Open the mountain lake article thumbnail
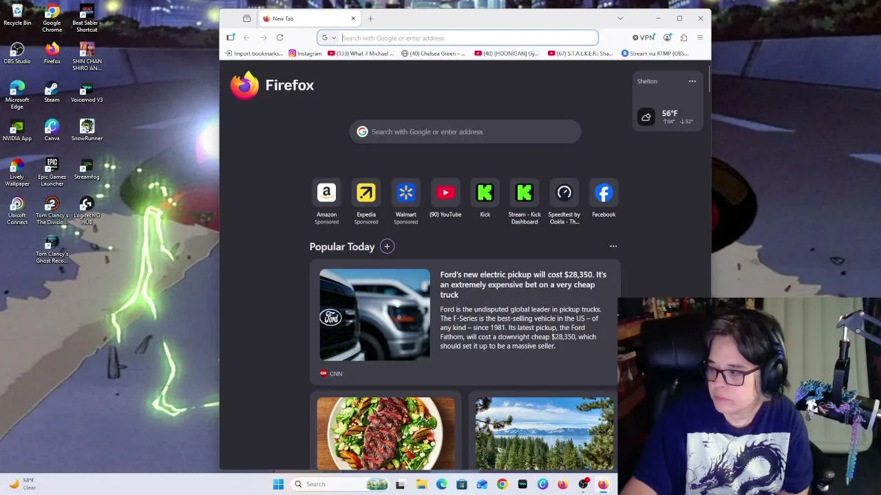The width and height of the screenshot is (881, 495). [544, 433]
